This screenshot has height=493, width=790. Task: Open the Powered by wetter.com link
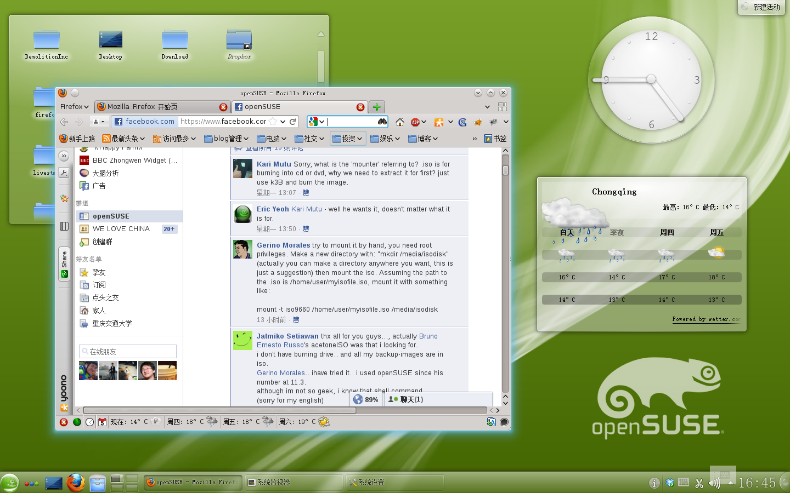(706, 319)
